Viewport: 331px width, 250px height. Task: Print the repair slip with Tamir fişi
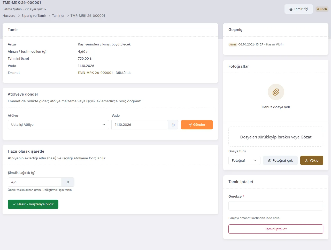[x=299, y=9]
